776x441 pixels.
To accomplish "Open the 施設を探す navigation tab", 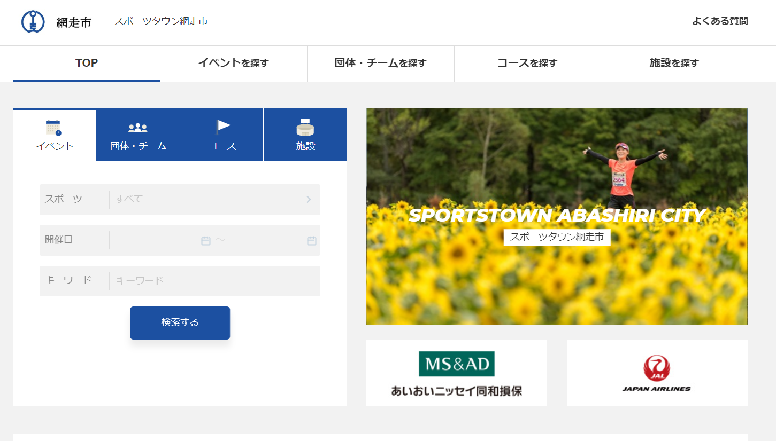I will pyautogui.click(x=674, y=64).
